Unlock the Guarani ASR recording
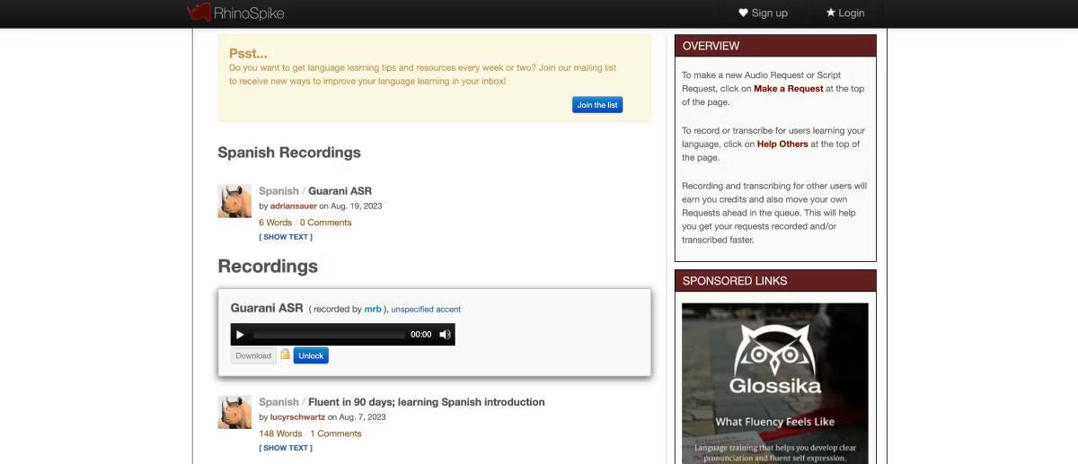Screen dimensions: 1078x464 (311, 355)
